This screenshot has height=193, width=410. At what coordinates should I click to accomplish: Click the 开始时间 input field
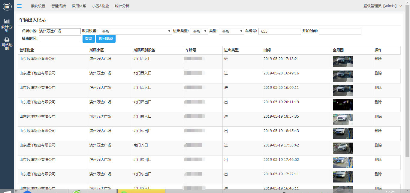340,32
